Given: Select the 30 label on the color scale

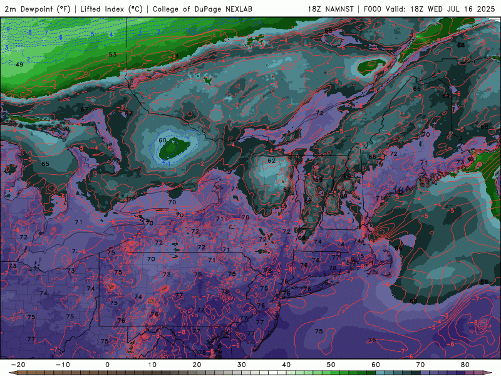Looking at the screenshot, I should [242, 365].
